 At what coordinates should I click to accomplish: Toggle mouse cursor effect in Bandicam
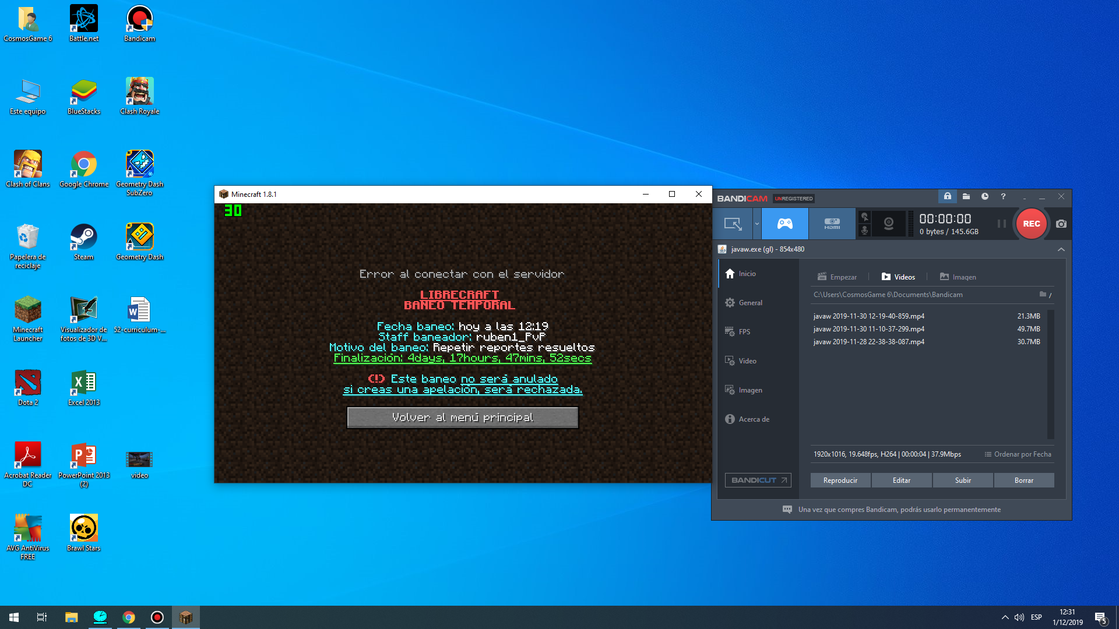[x=865, y=217]
